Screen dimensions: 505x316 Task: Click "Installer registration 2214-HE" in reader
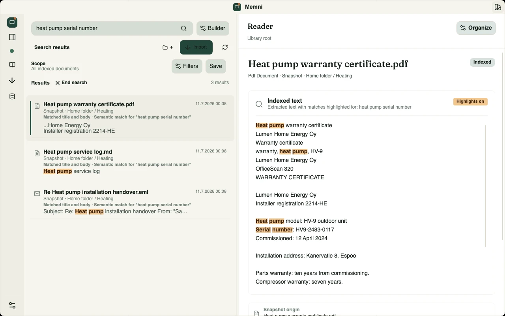[291, 203]
